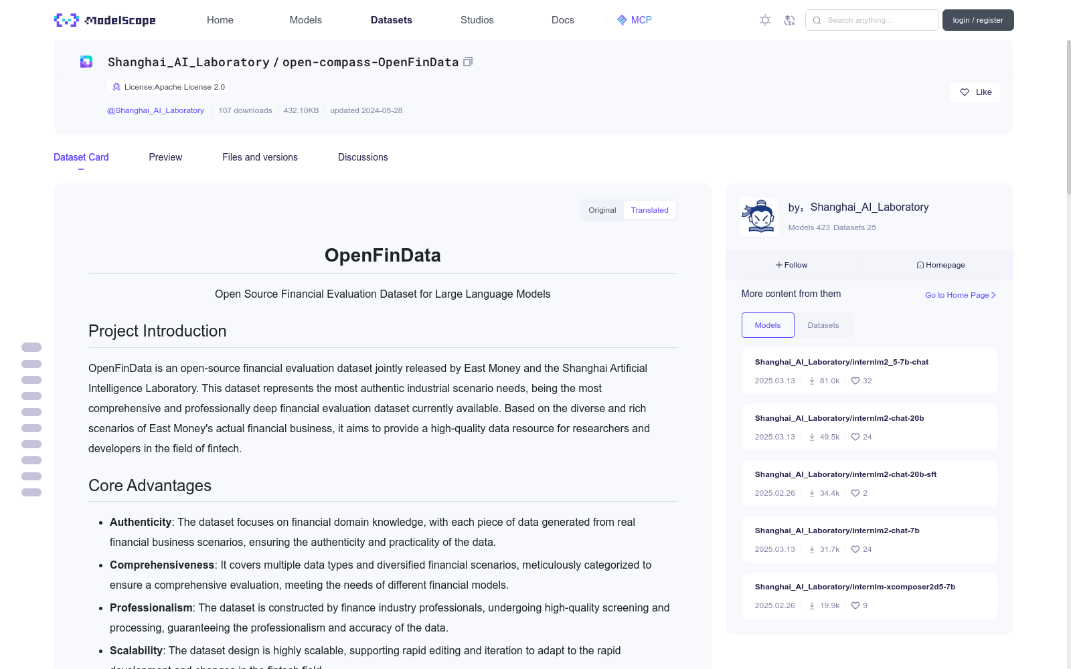
Task: Toggle the light/dark theme sun icon
Action: tap(765, 20)
